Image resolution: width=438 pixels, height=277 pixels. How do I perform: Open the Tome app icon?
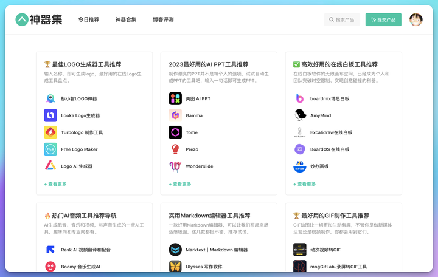tap(175, 132)
